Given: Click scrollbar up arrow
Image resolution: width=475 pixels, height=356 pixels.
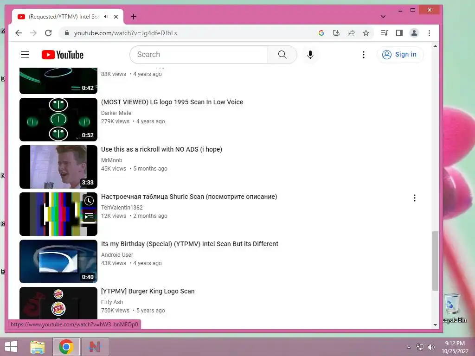Looking at the screenshot, I should pos(435,46).
